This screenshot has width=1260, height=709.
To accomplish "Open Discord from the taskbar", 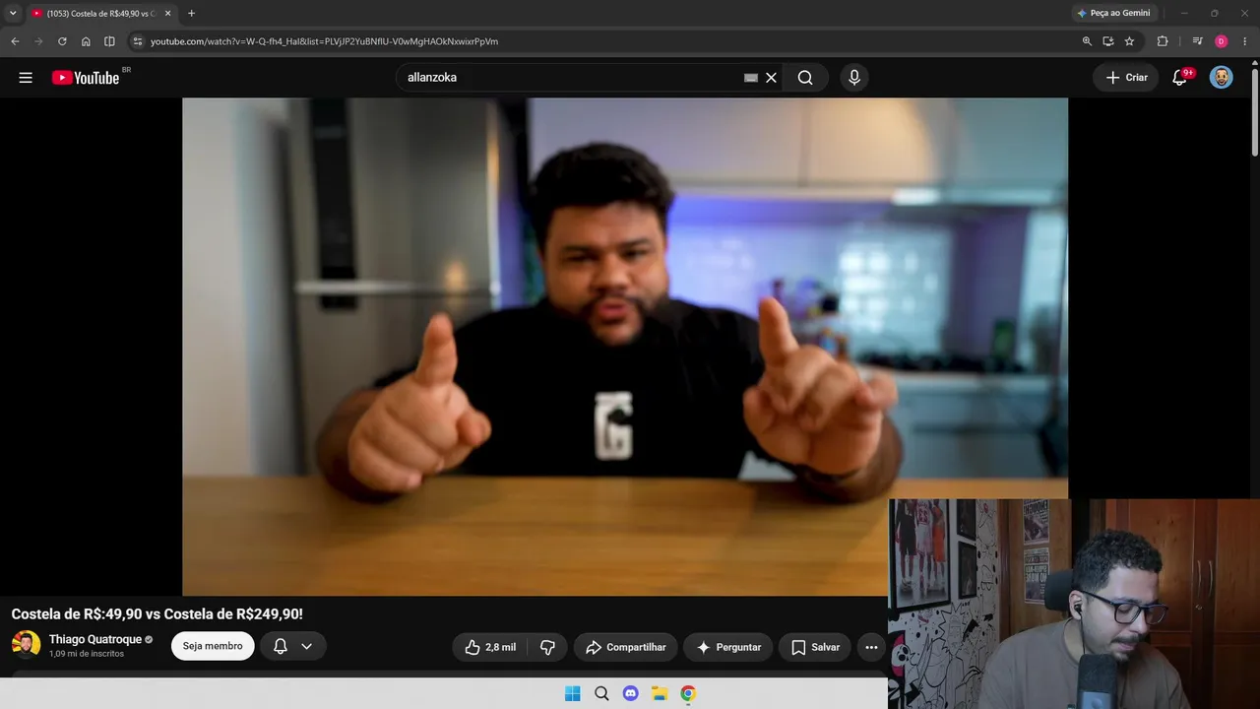I will tap(630, 693).
